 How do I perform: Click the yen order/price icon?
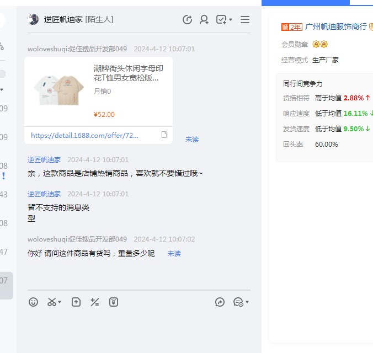pos(114,302)
